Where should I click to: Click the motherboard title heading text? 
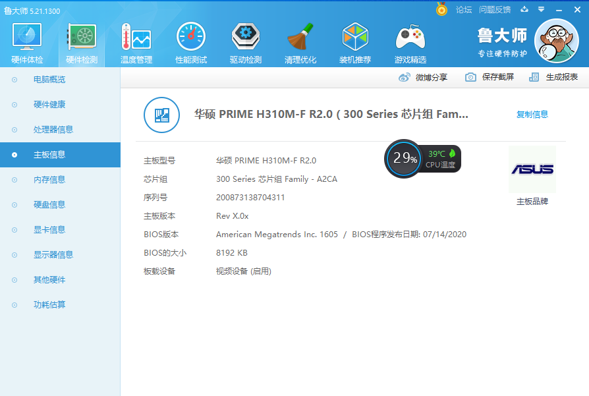tap(331, 114)
